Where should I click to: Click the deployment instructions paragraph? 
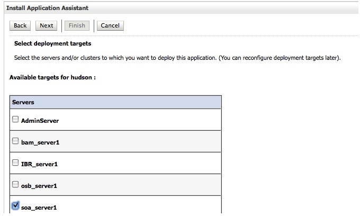[176, 57]
